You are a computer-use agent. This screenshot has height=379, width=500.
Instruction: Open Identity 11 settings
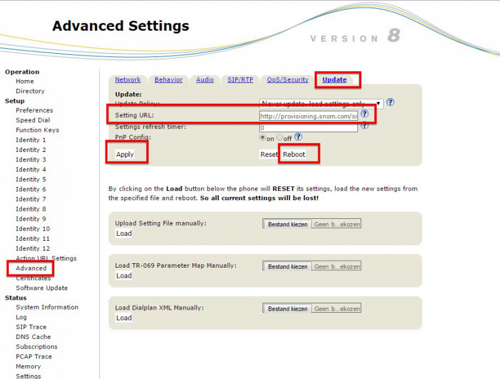(x=32, y=239)
